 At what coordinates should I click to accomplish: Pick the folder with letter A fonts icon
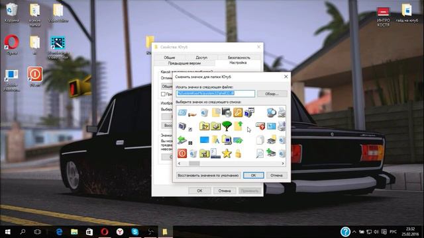(215, 139)
